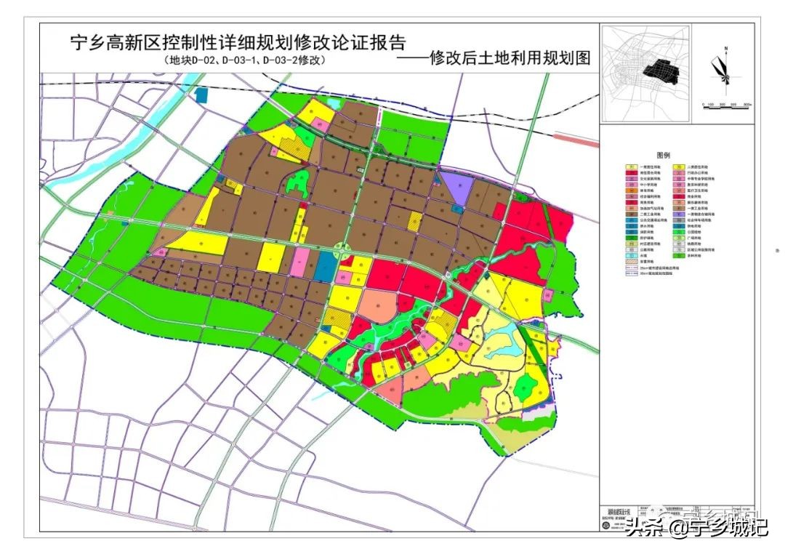Image resolution: width=785 pixels, height=554 pixels.
Task: Open the location inset map thumbnail
Action: pos(645,74)
